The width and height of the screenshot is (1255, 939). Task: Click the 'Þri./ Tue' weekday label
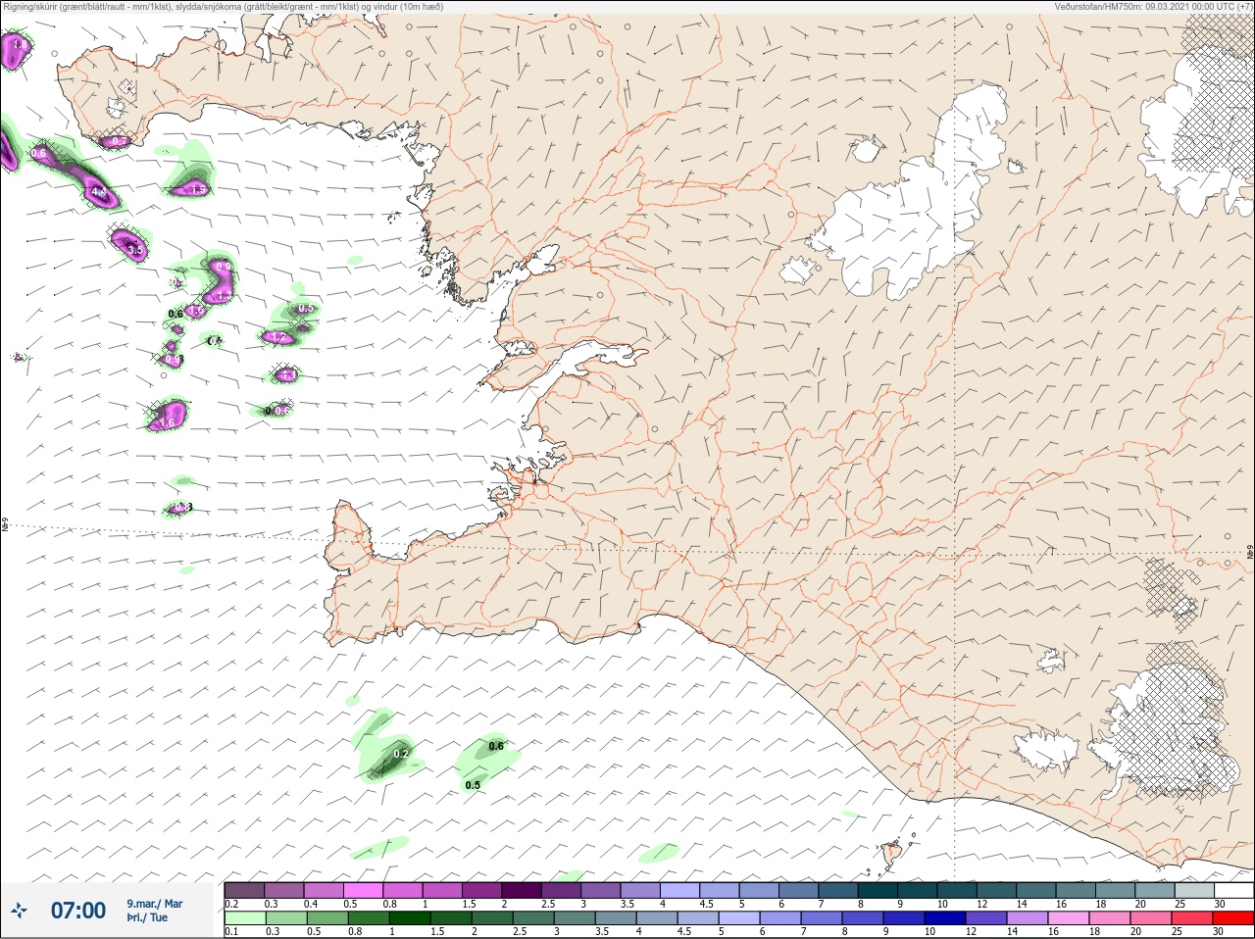[147, 917]
